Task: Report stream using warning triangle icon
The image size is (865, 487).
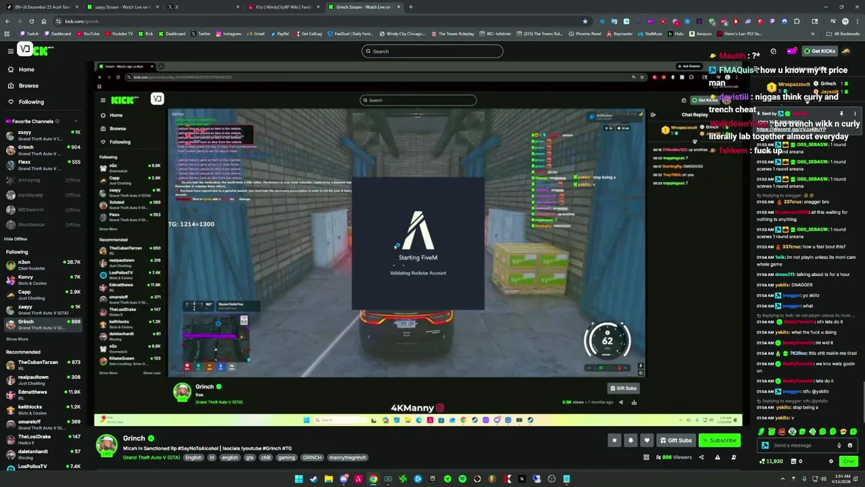Action: click(717, 457)
